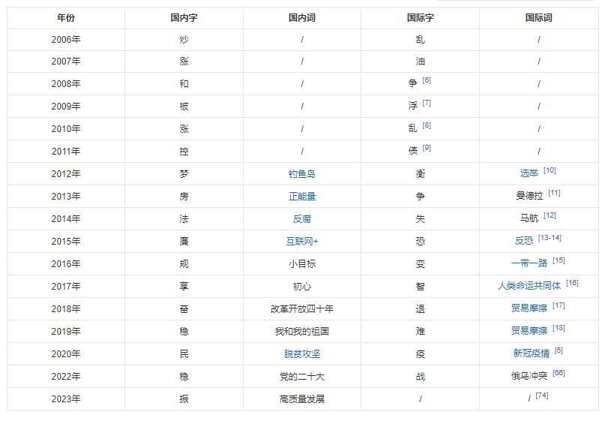Screen dimensions: 608x421
Task: Select the 国内字 column header
Action: pos(184,18)
